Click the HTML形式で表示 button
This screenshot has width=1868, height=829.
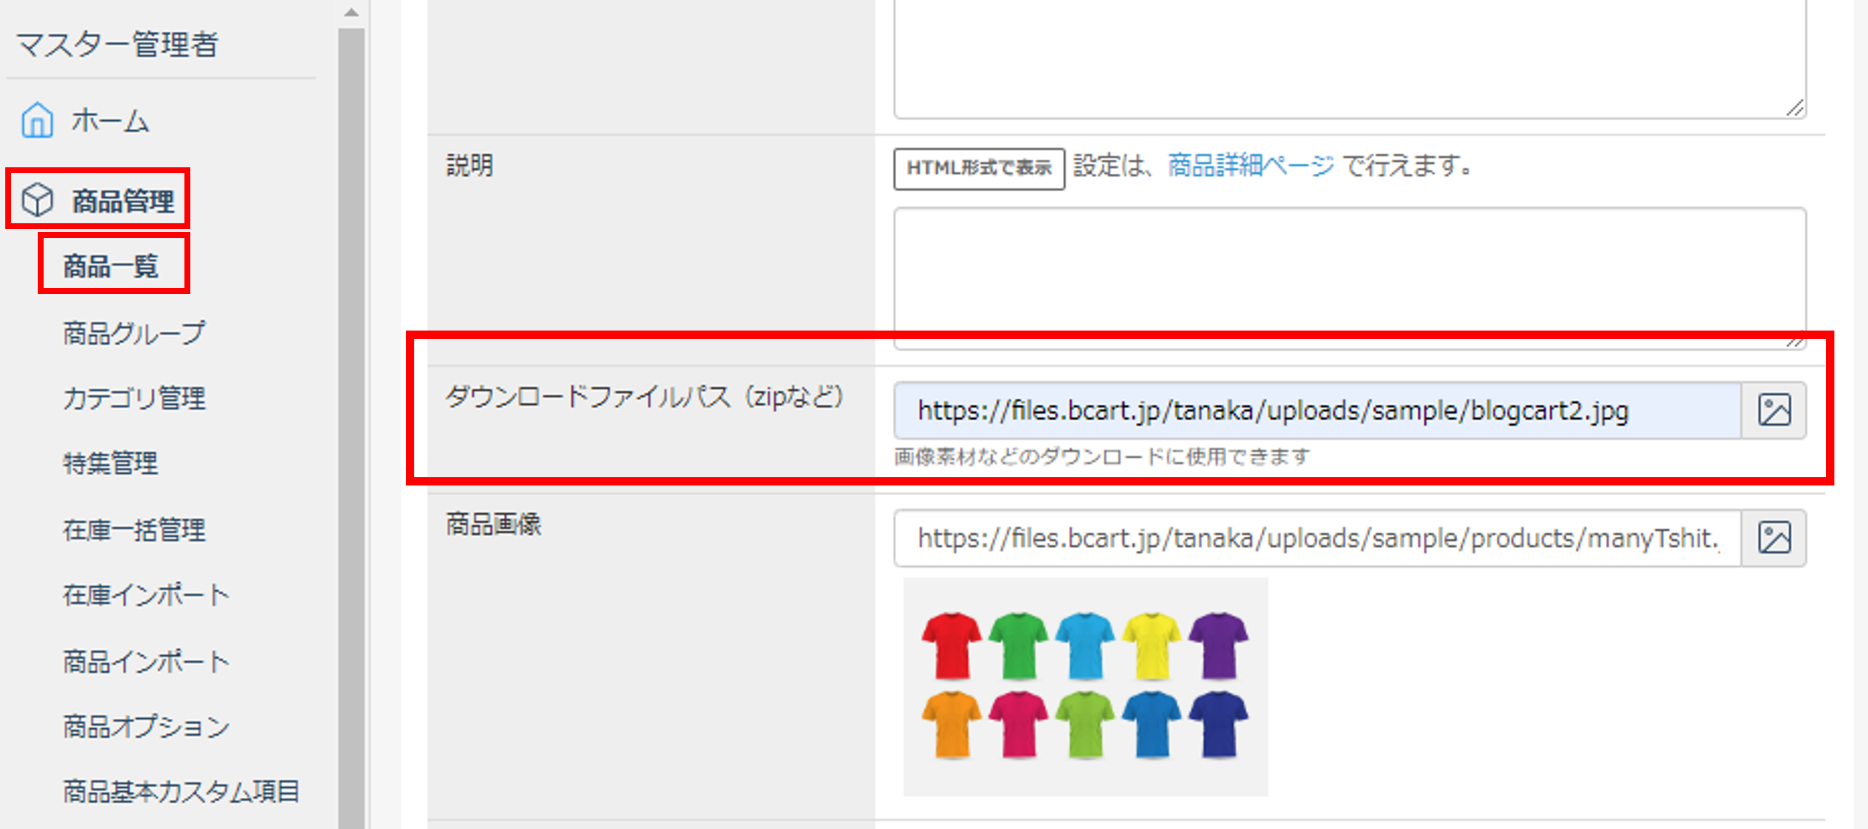point(979,169)
